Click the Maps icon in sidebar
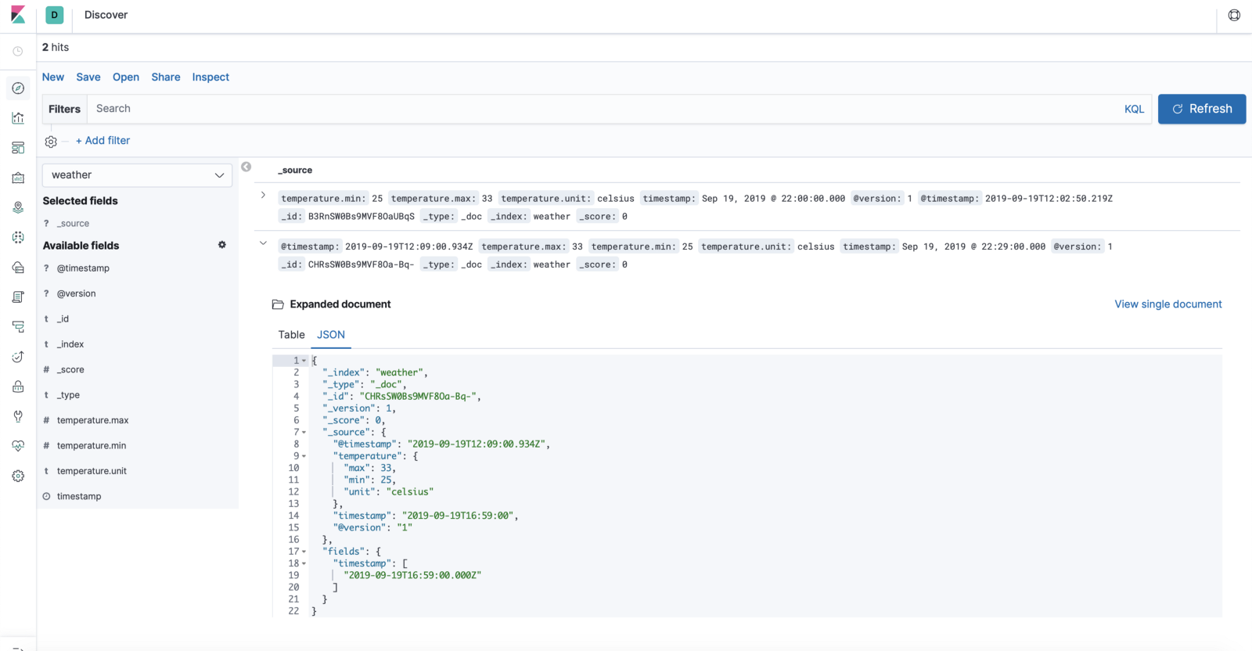Viewport: 1252px width, 651px height. point(18,207)
